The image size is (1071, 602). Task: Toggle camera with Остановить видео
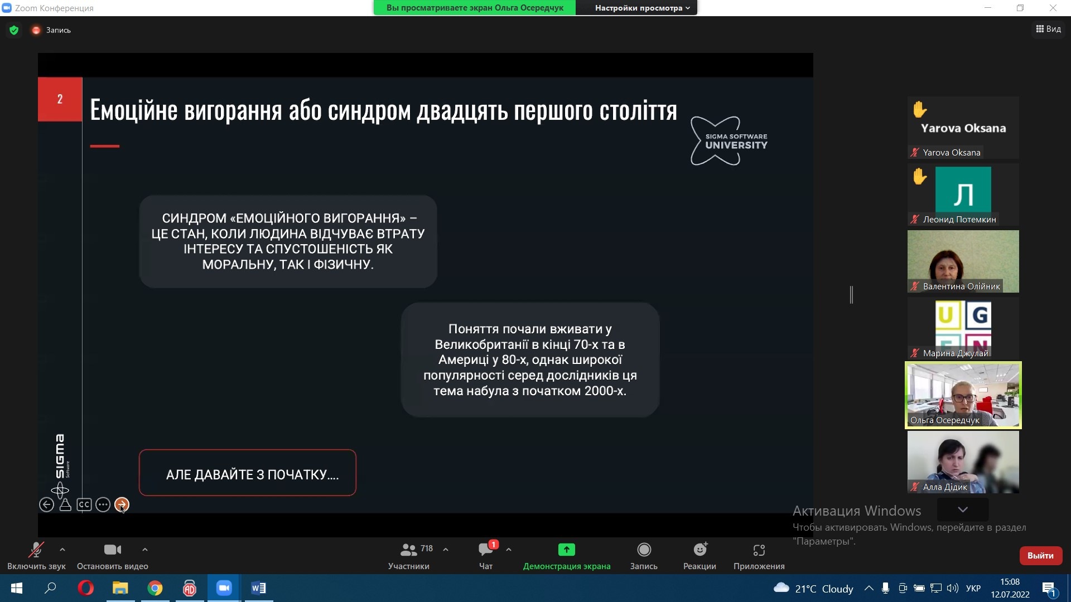click(112, 550)
